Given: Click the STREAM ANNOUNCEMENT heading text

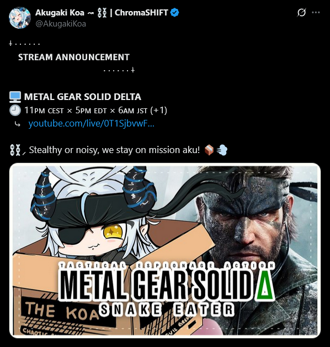Looking at the screenshot, I should (x=74, y=57).
